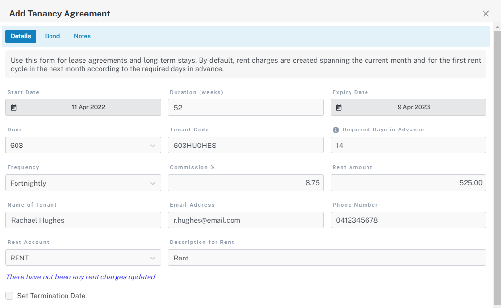Focus the Commission % field
Screen dimensions: 501x308
coord(246,183)
